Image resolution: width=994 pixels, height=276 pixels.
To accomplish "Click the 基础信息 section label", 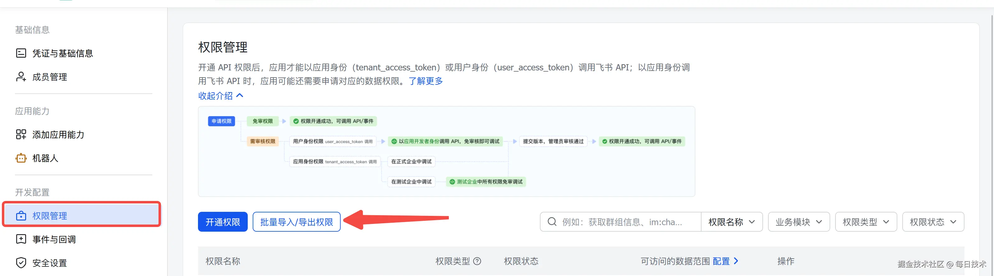I will tap(32, 30).
